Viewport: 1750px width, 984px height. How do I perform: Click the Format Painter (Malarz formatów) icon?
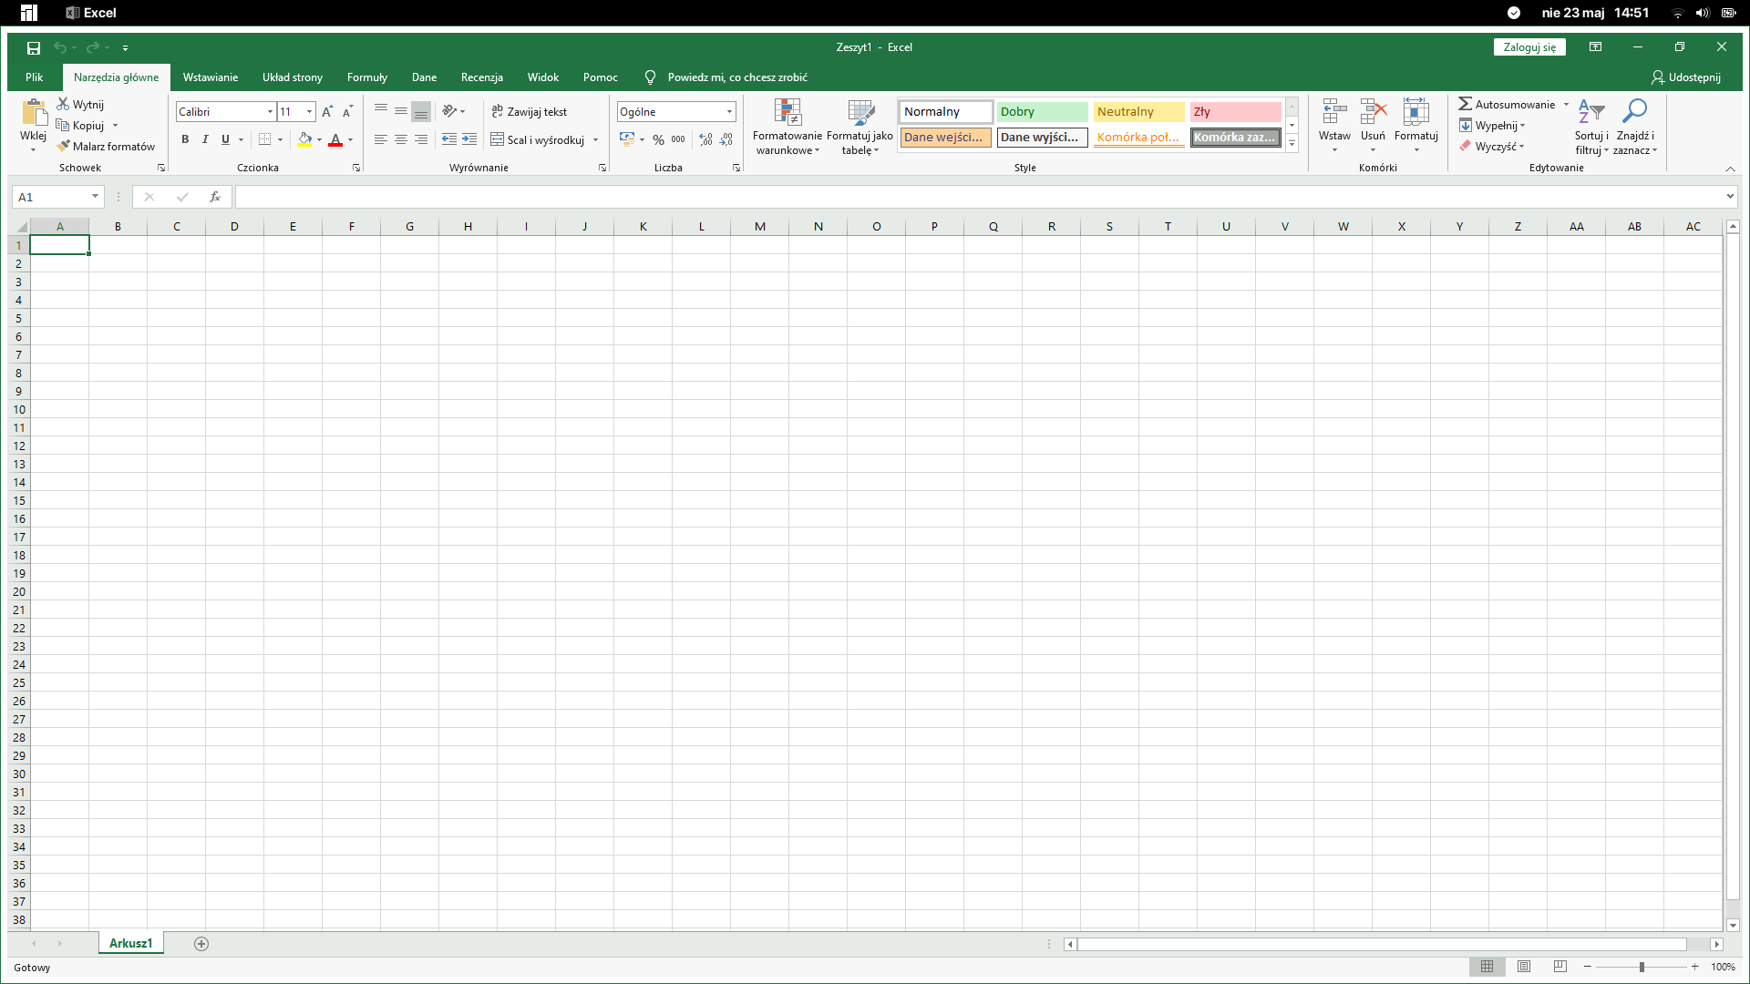point(63,146)
